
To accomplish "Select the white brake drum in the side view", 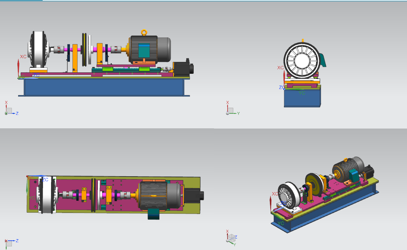I will (x=38, y=49).
